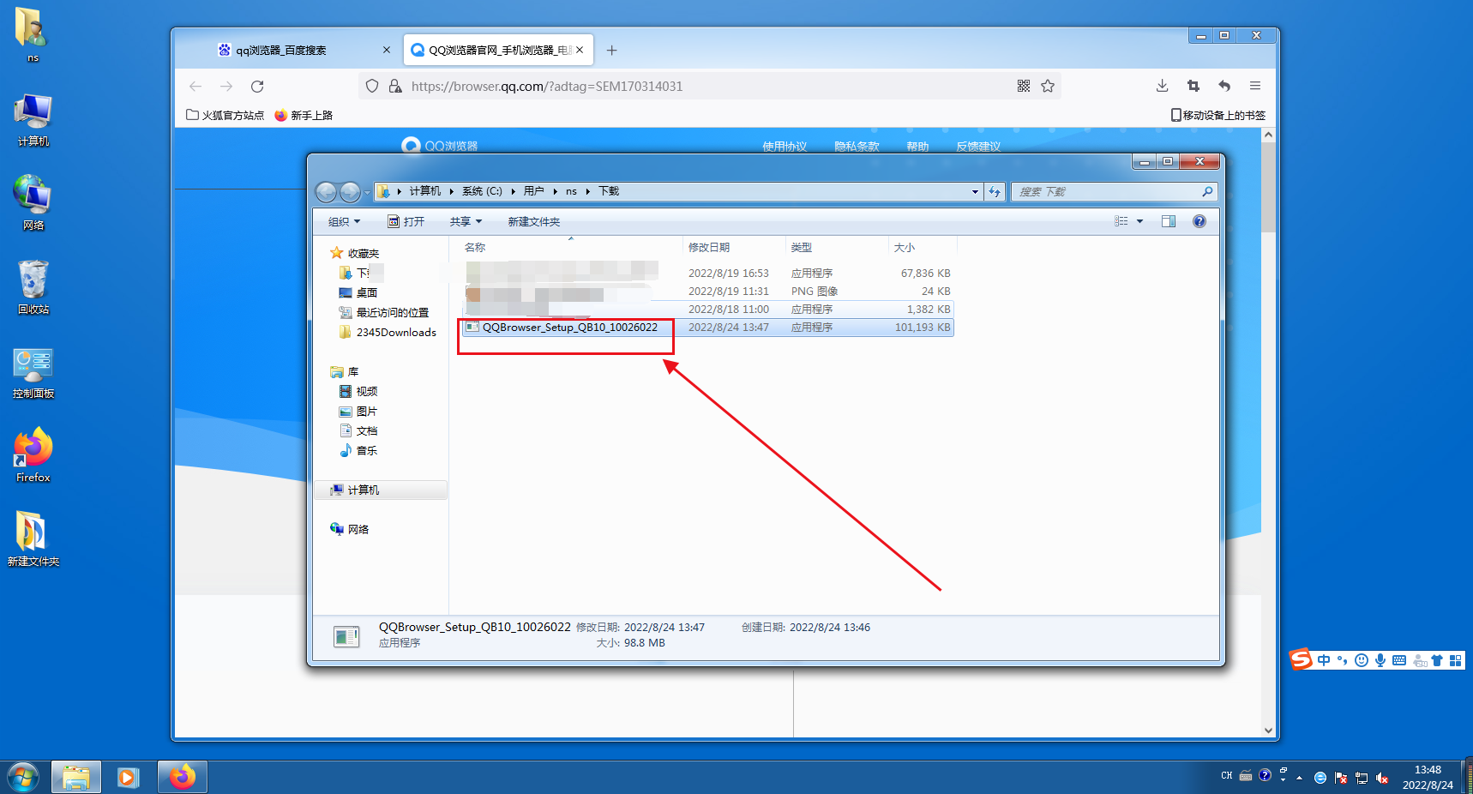The image size is (1473, 794).
Task: Select 计算机 in the address breadcrumb
Action: pyautogui.click(x=424, y=191)
